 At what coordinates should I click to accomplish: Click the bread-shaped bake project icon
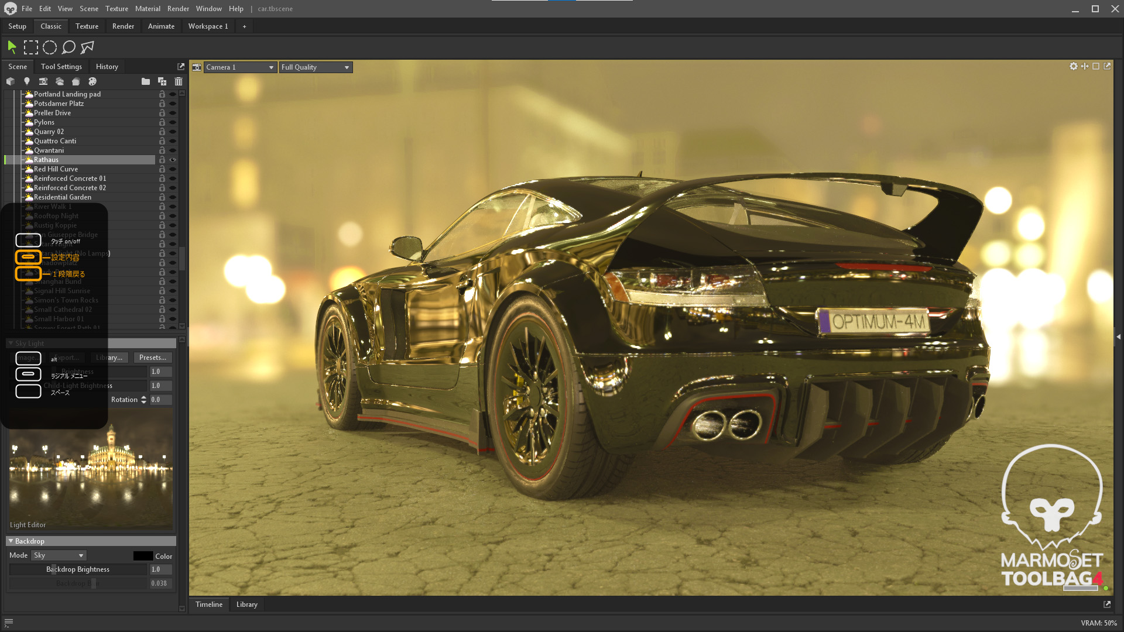click(x=76, y=81)
